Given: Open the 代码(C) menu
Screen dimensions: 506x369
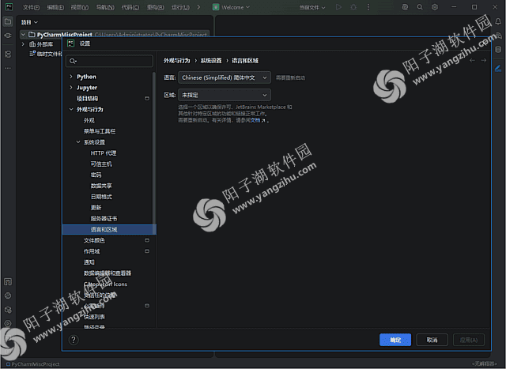Looking at the screenshot, I should tap(130, 7).
